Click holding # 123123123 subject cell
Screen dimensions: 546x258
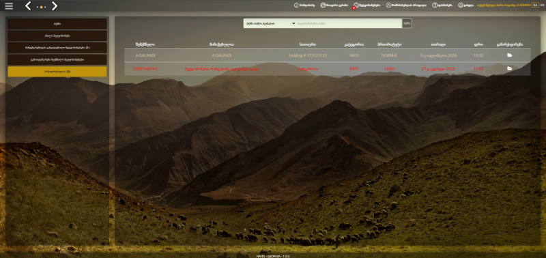click(308, 55)
